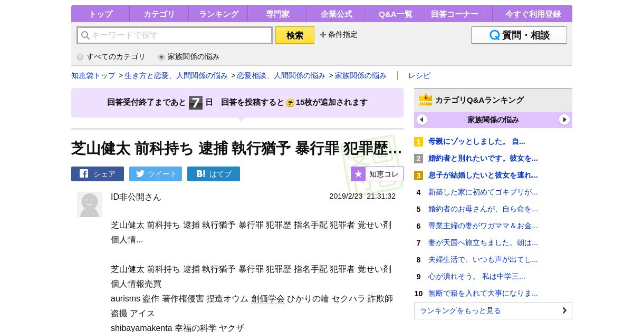Open the 企業公式 navigation tab
The image size is (633, 332).
[337, 14]
